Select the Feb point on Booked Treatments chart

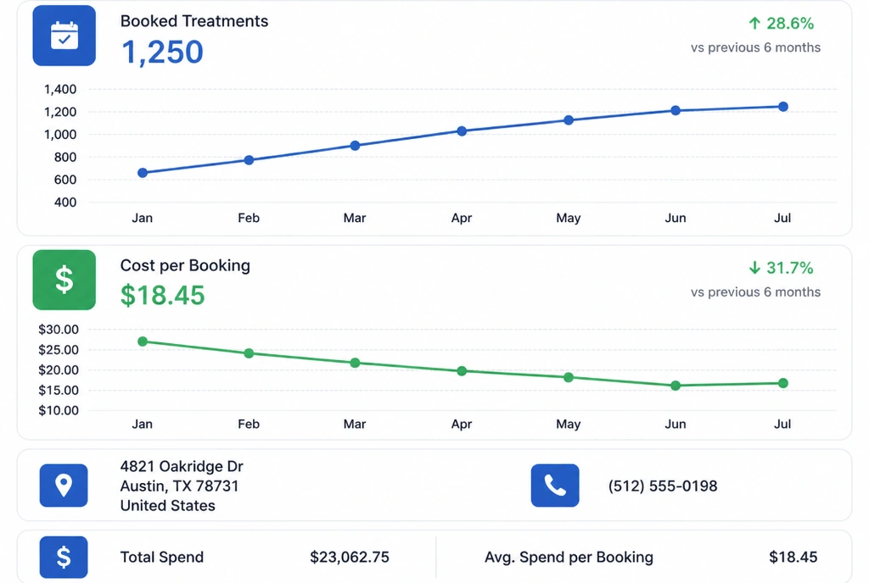249,160
